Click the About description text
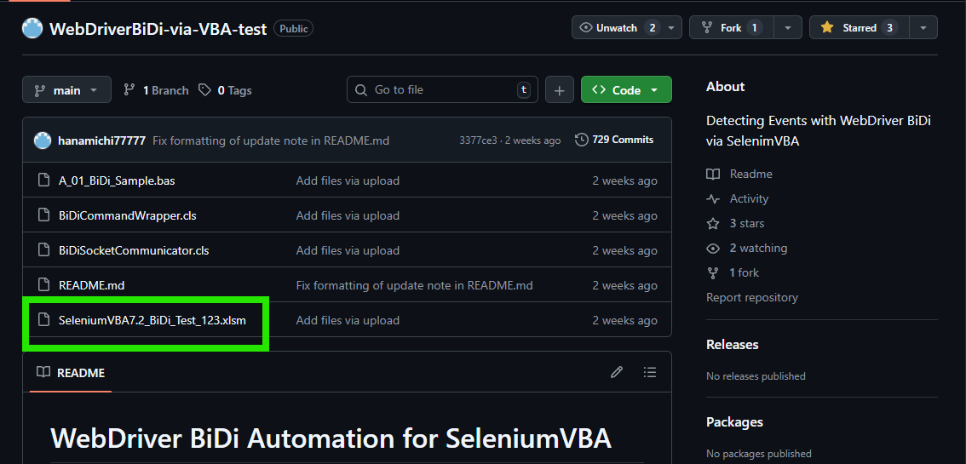The width and height of the screenshot is (966, 464). 818,131
